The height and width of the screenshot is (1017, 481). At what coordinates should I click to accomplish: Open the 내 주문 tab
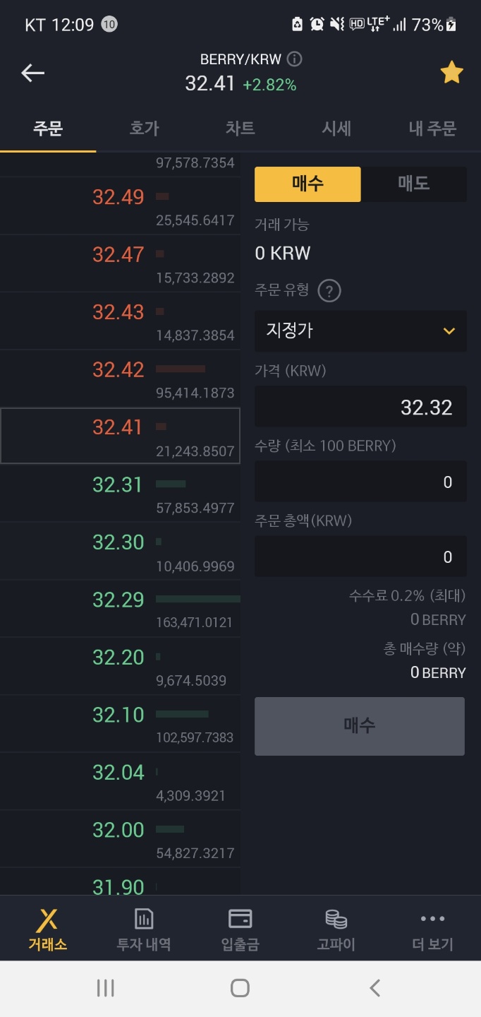432,129
